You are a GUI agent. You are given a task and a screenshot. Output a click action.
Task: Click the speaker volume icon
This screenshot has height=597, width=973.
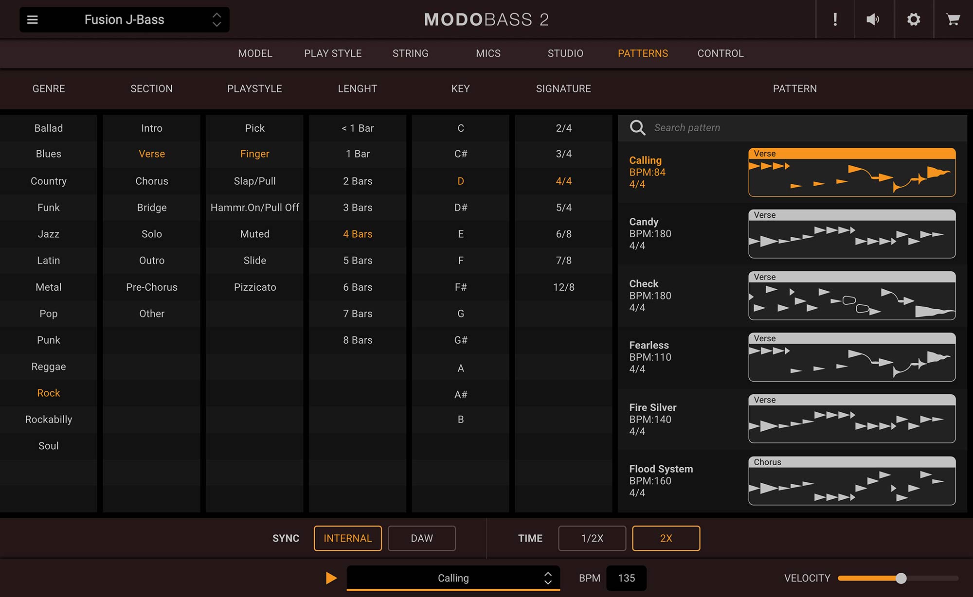click(x=873, y=19)
